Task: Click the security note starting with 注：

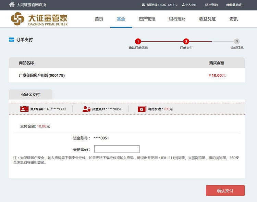Action: (126, 160)
